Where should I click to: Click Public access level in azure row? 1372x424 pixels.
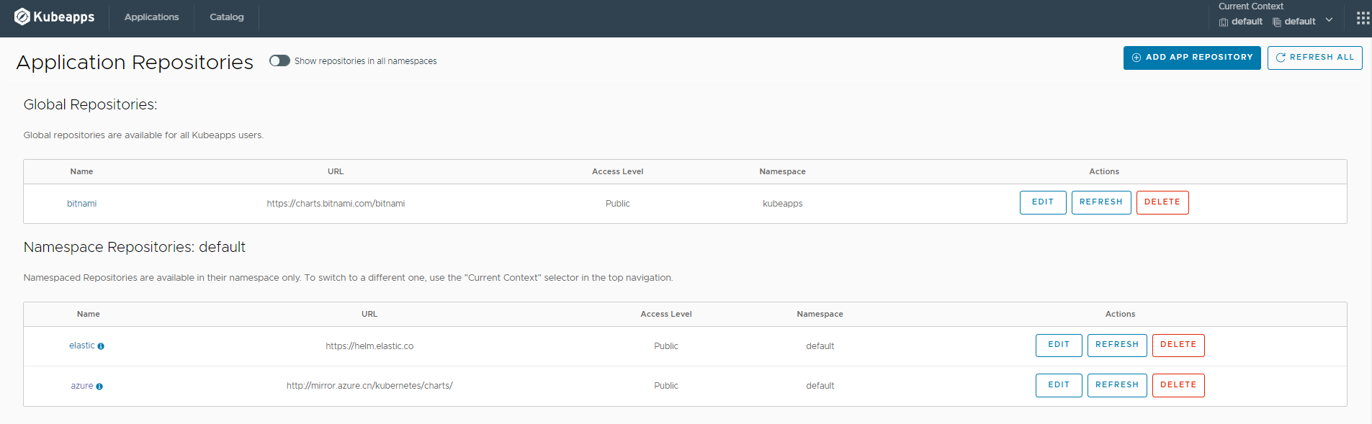pos(666,386)
